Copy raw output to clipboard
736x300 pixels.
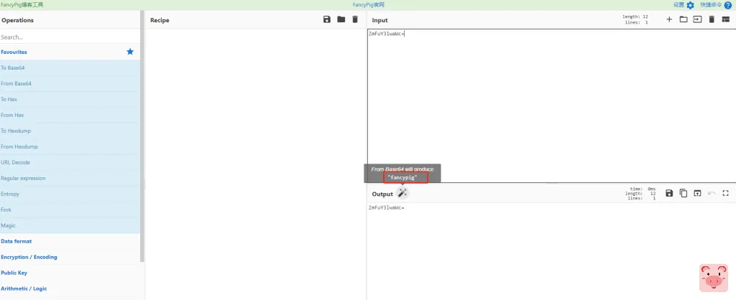coord(684,193)
